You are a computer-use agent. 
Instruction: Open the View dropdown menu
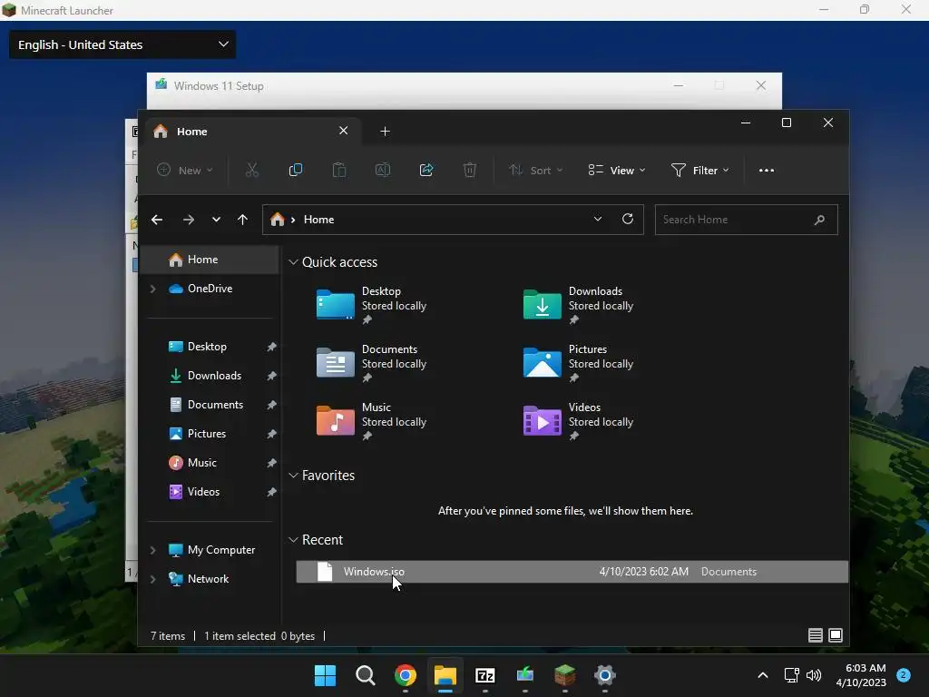[x=616, y=170]
